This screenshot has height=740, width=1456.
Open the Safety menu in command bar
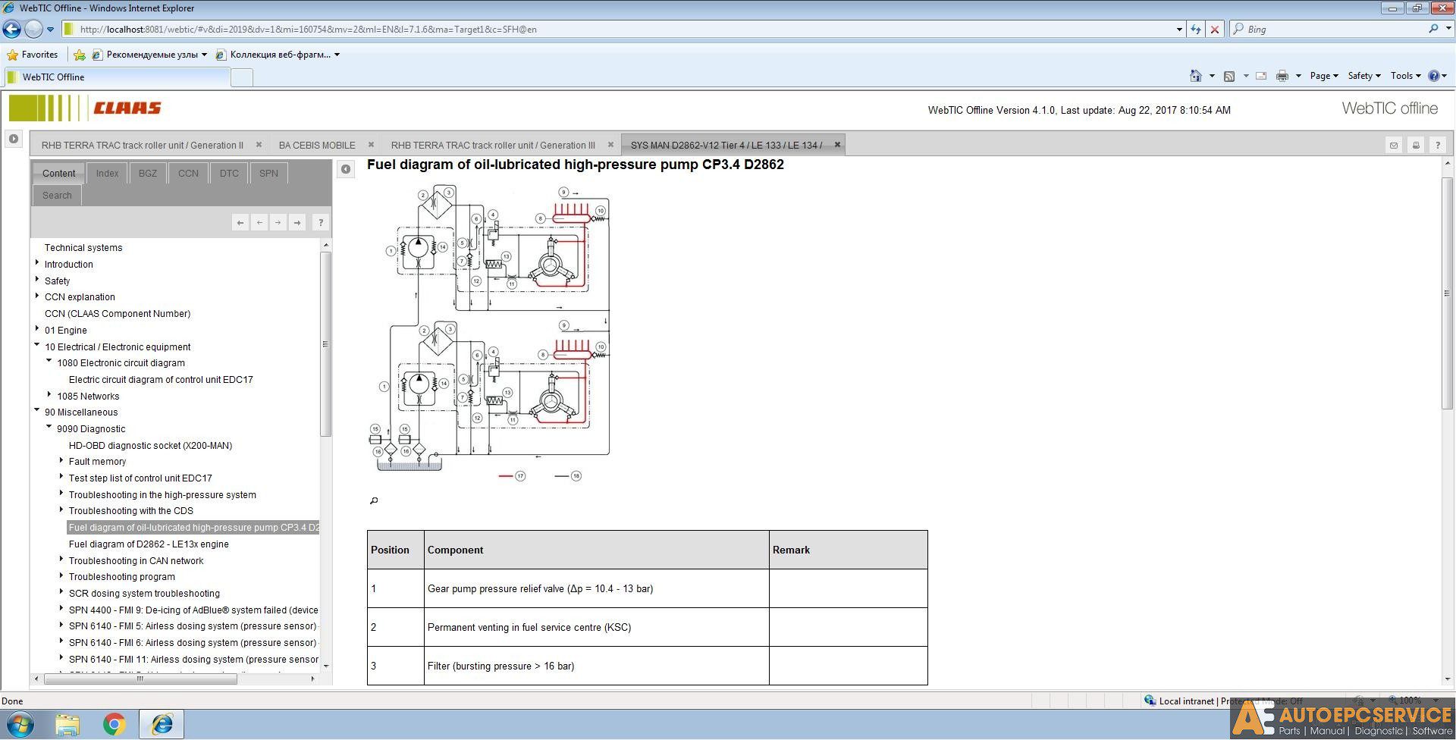(x=1363, y=76)
